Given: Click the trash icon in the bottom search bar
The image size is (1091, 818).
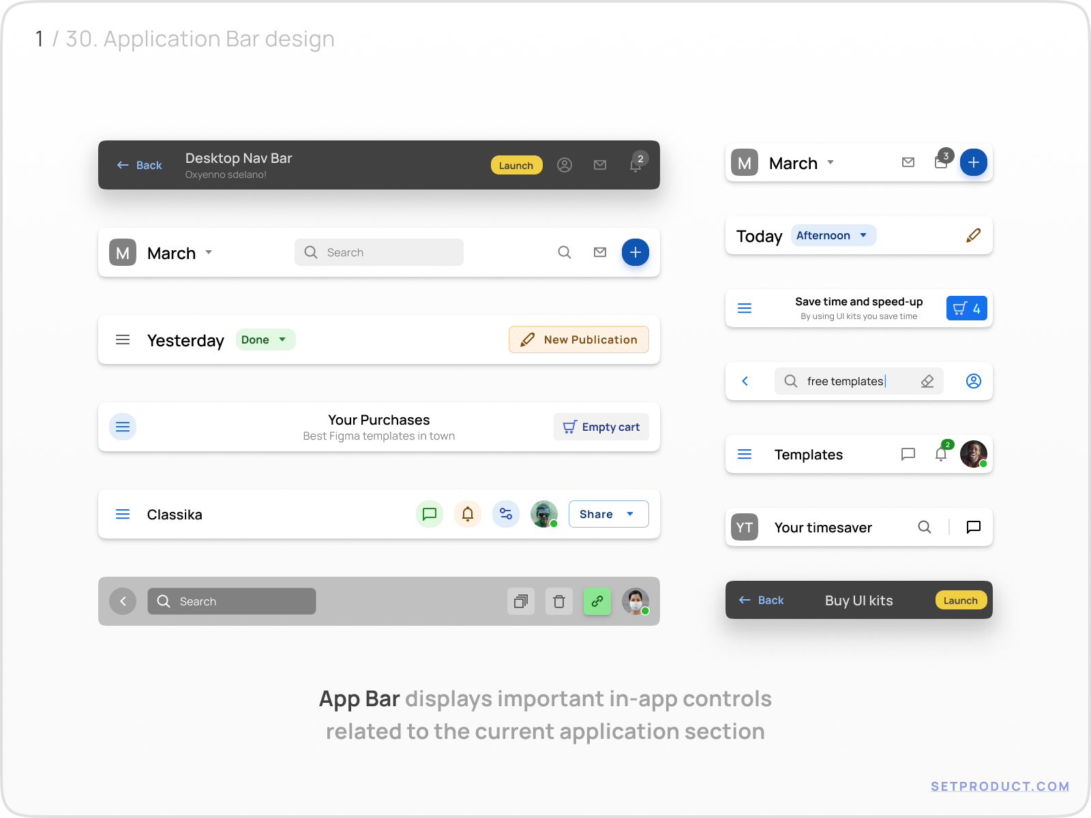Looking at the screenshot, I should (x=558, y=601).
